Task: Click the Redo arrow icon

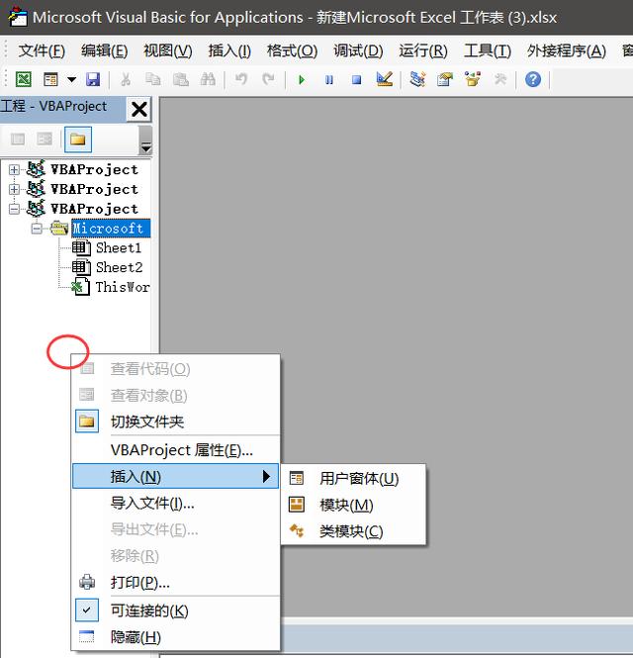Action: 268,79
